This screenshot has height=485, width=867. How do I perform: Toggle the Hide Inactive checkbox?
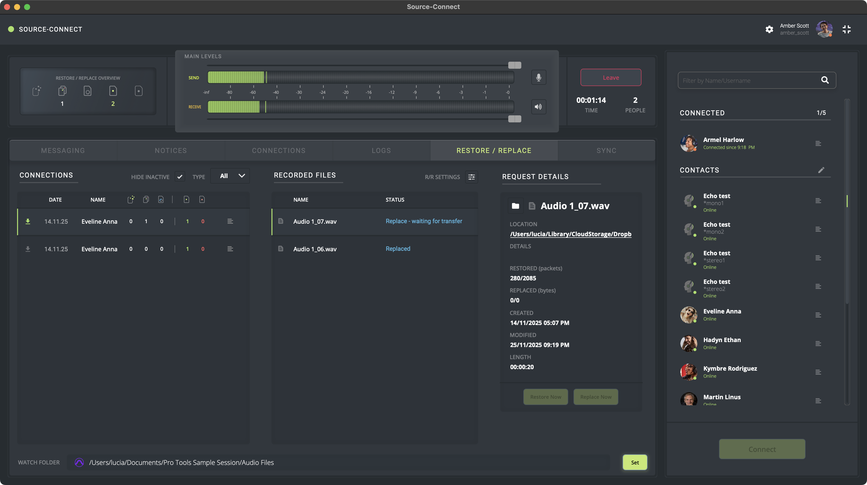point(180,177)
